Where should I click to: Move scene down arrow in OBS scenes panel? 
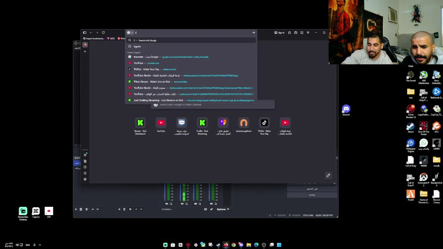(98, 209)
